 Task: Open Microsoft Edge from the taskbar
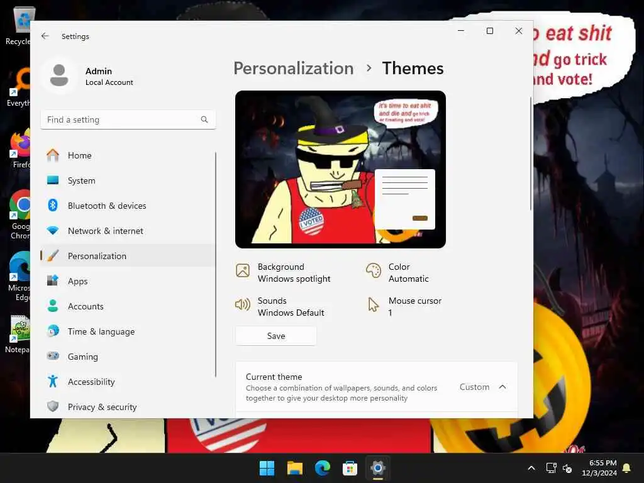pyautogui.click(x=323, y=468)
